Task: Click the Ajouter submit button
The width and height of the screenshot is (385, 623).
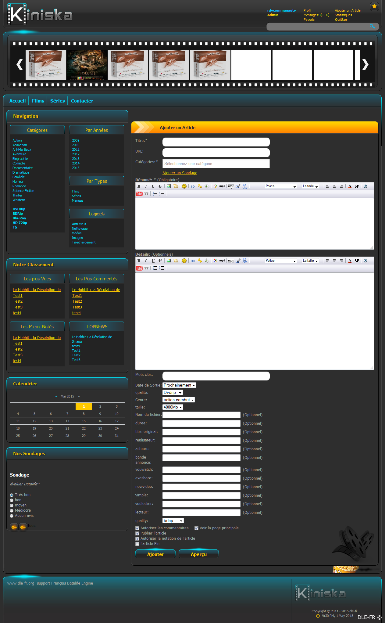Action: click(x=155, y=554)
